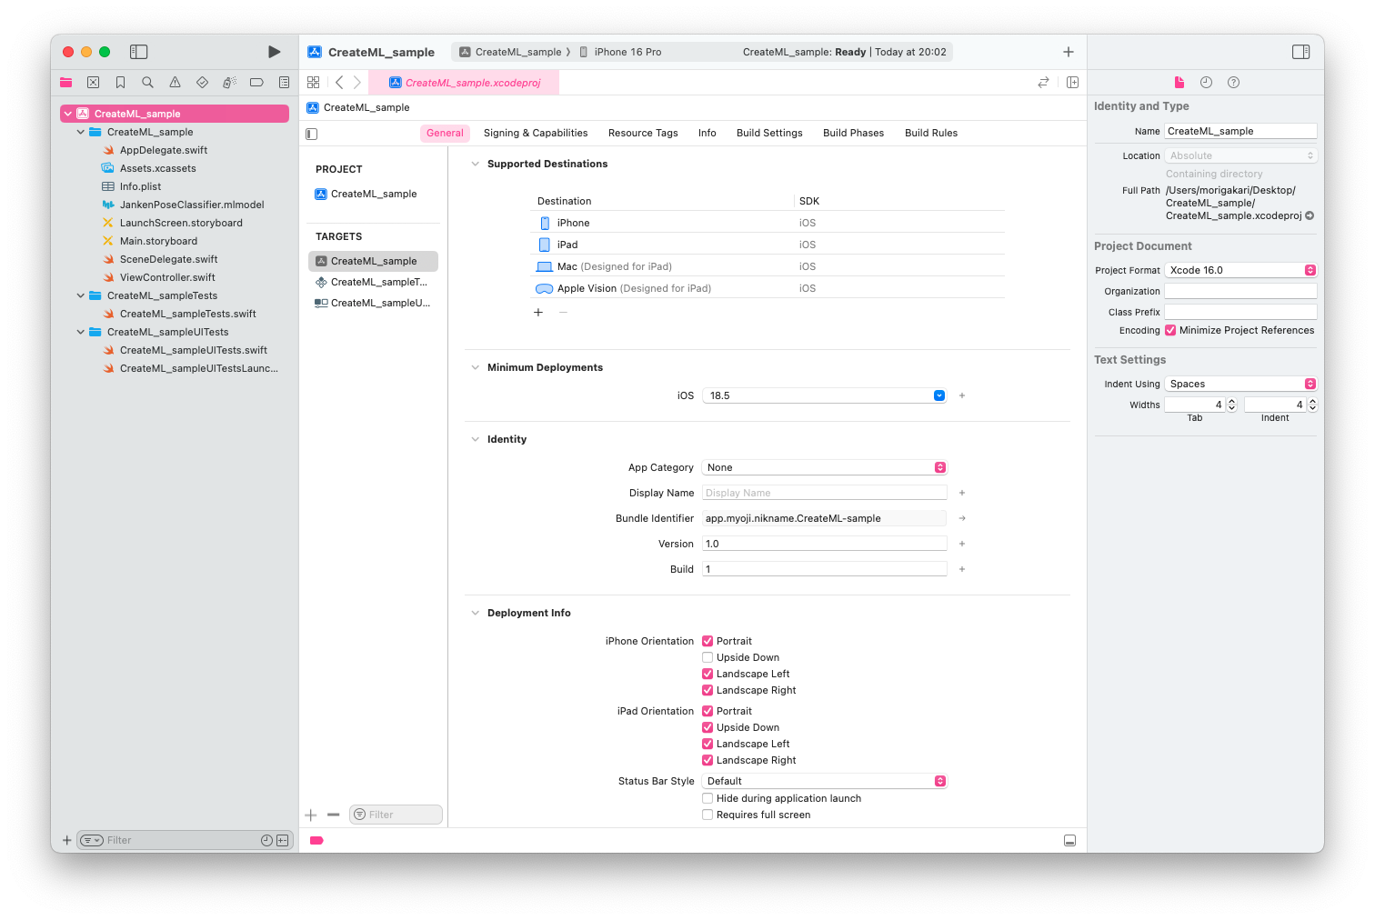Add an editor split pane
1375x920 pixels.
pos(1072,83)
